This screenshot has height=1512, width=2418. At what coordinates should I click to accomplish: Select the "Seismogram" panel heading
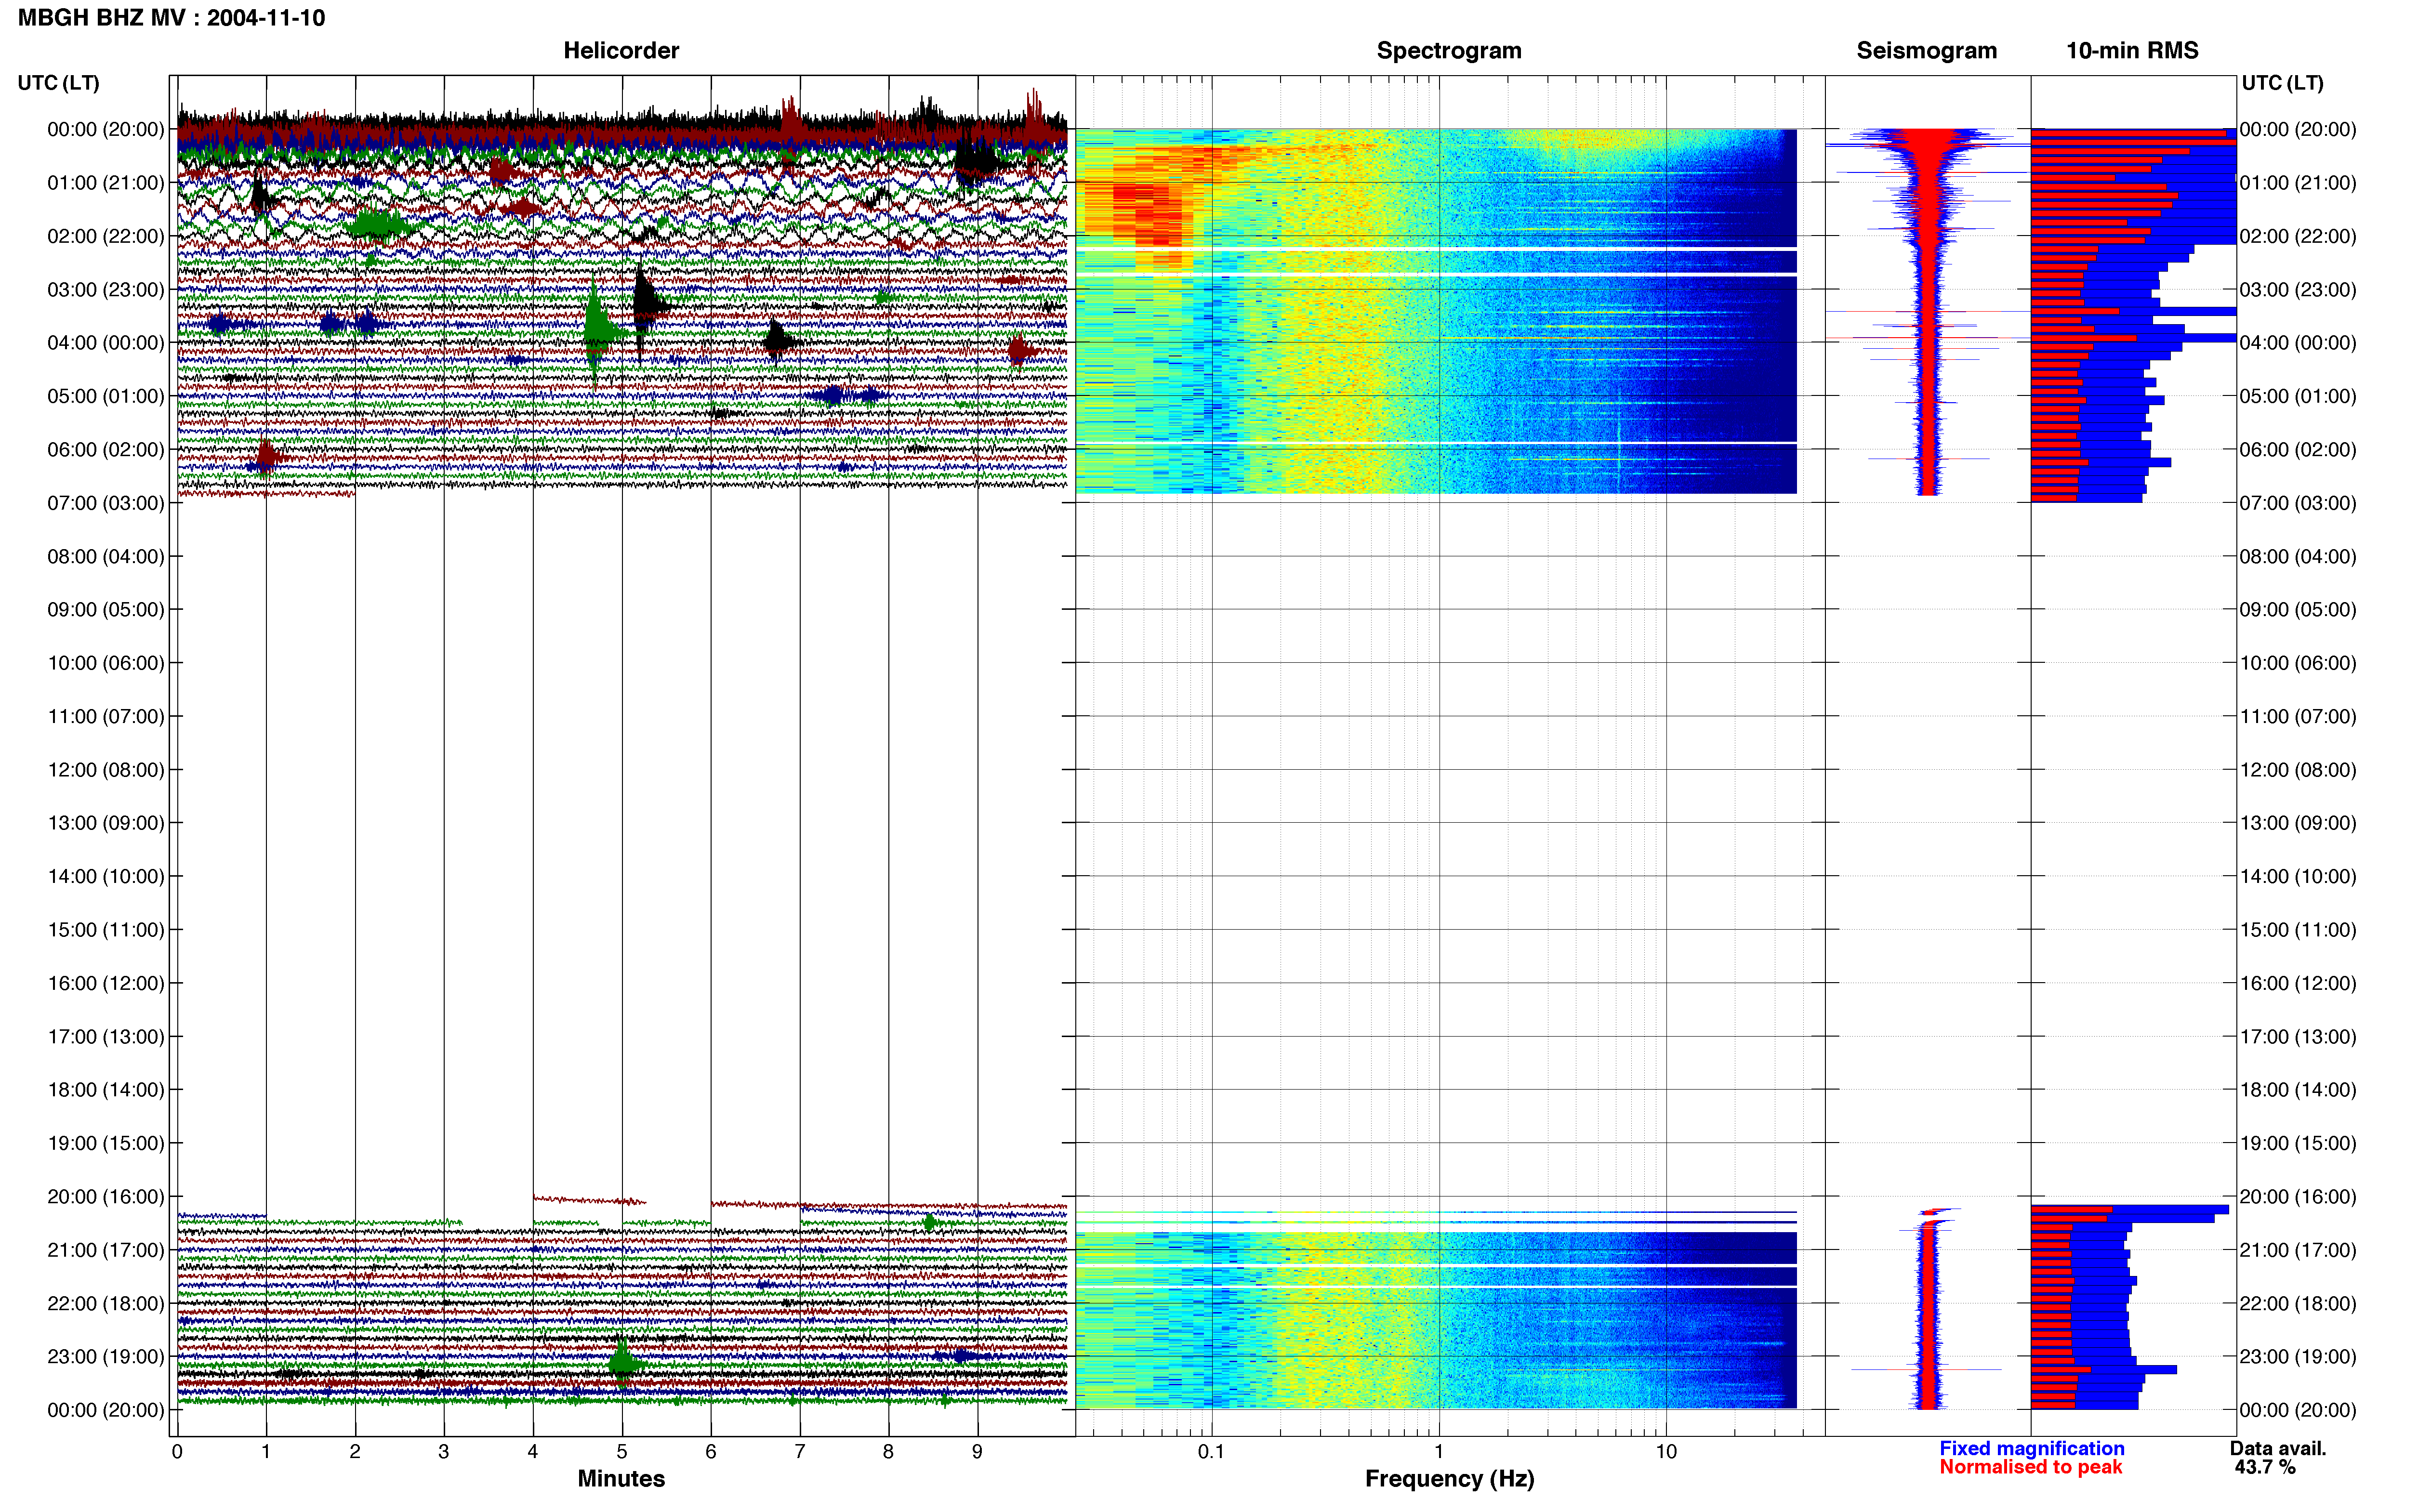coord(1926,50)
